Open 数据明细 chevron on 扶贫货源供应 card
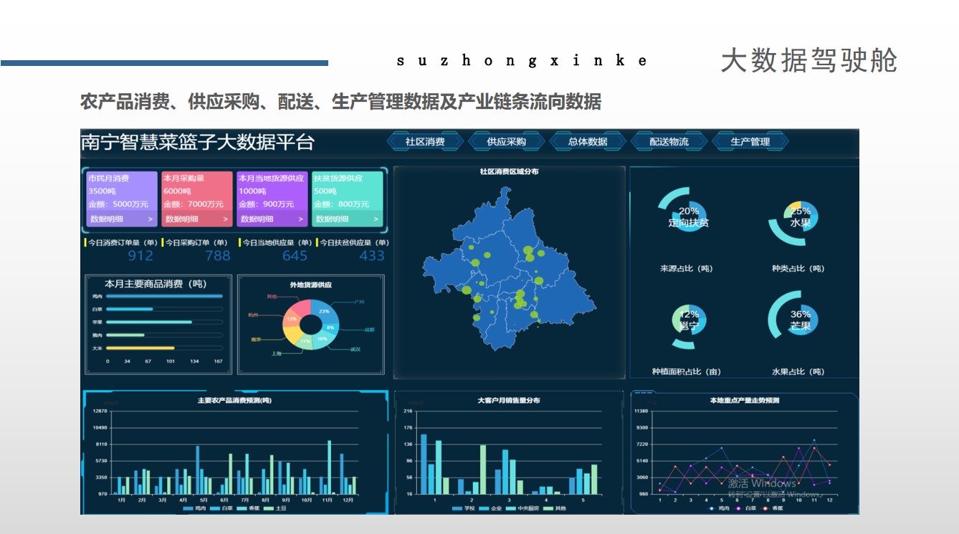Viewport: 959px width, 534px height. [376, 219]
